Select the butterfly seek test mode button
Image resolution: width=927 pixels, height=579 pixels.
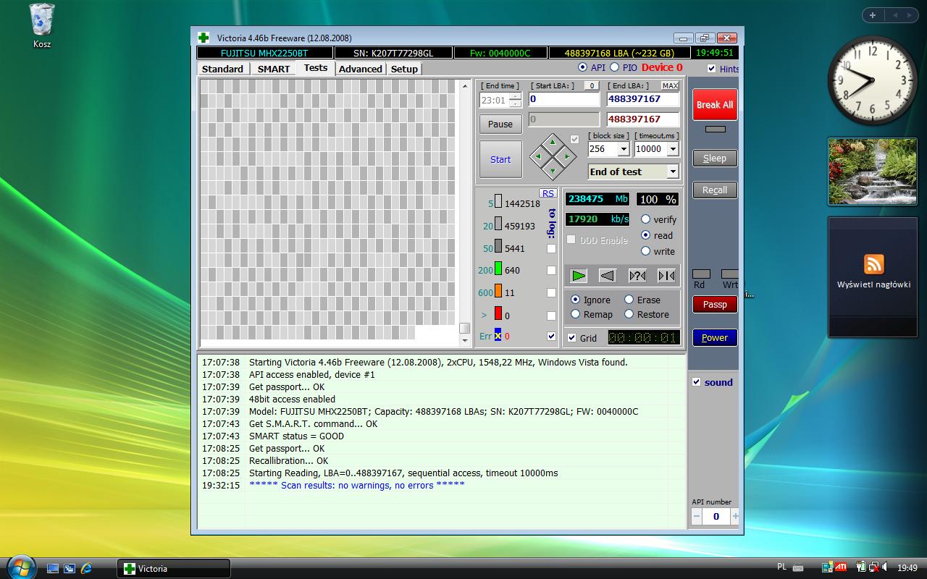pyautogui.click(x=666, y=275)
